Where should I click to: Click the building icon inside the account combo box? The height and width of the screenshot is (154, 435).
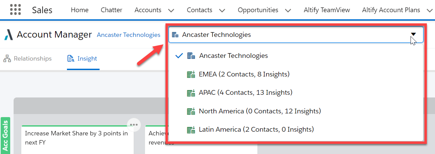(175, 35)
